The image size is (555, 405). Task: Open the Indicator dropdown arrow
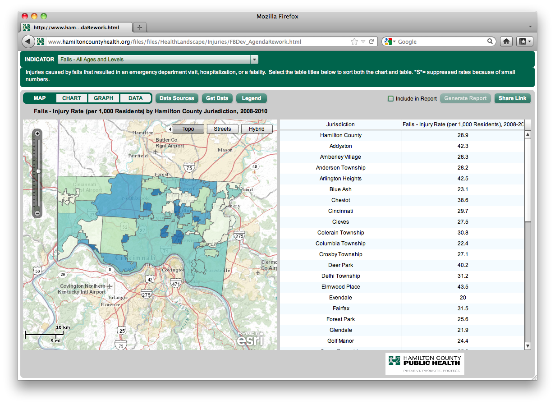[x=254, y=60]
